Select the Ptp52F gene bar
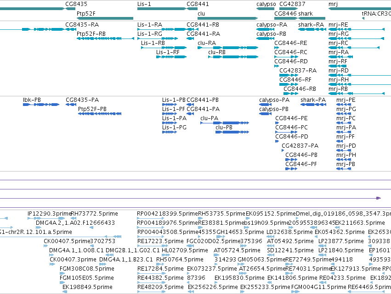The width and height of the screenshot is (391, 294). 105,18
